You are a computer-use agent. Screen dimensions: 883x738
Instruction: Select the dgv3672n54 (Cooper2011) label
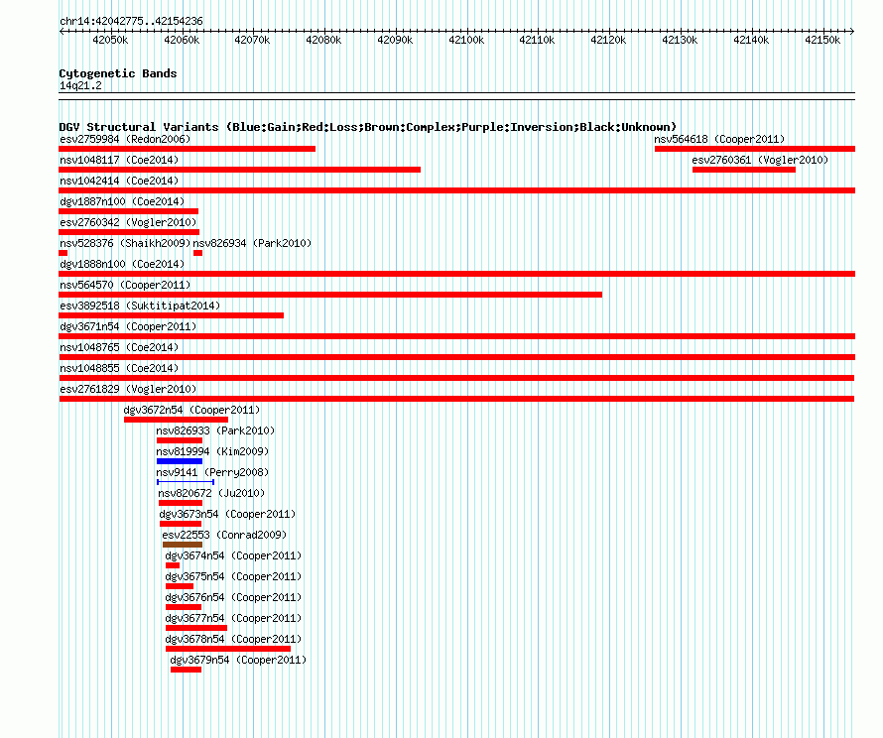[192, 410]
